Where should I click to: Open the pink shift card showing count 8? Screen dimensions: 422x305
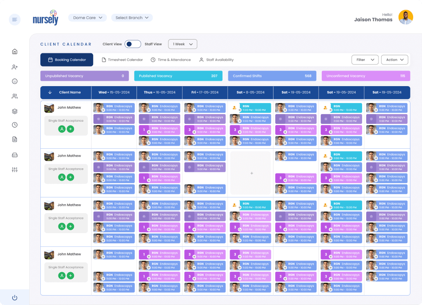click(x=205, y=227)
